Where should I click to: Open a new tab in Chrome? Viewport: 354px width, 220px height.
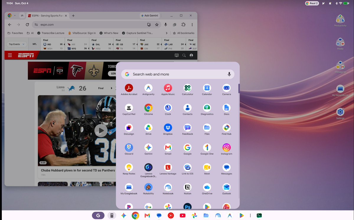click(73, 16)
